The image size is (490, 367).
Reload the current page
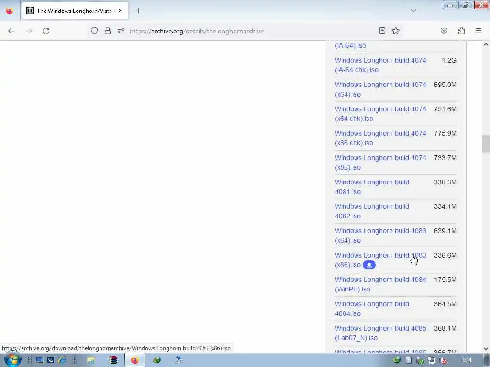pos(46,31)
